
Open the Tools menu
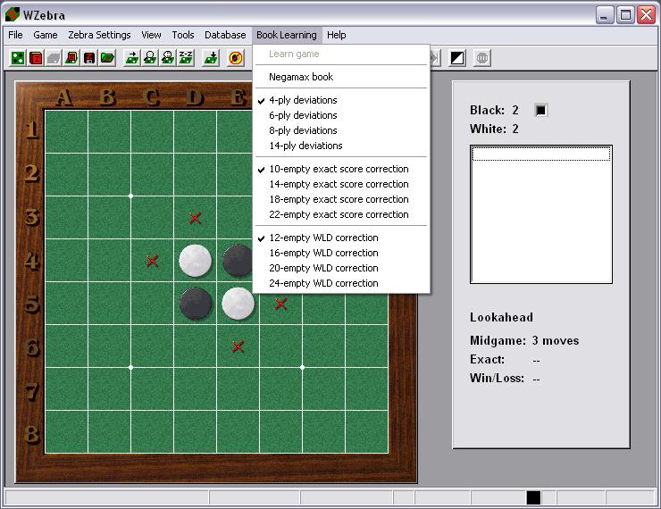pos(182,35)
